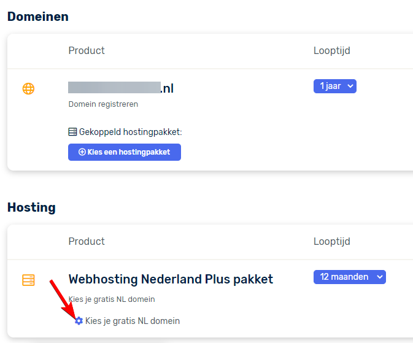413x343 pixels.
Task: Click Looptijd column header in Domeinen table
Action: point(331,50)
